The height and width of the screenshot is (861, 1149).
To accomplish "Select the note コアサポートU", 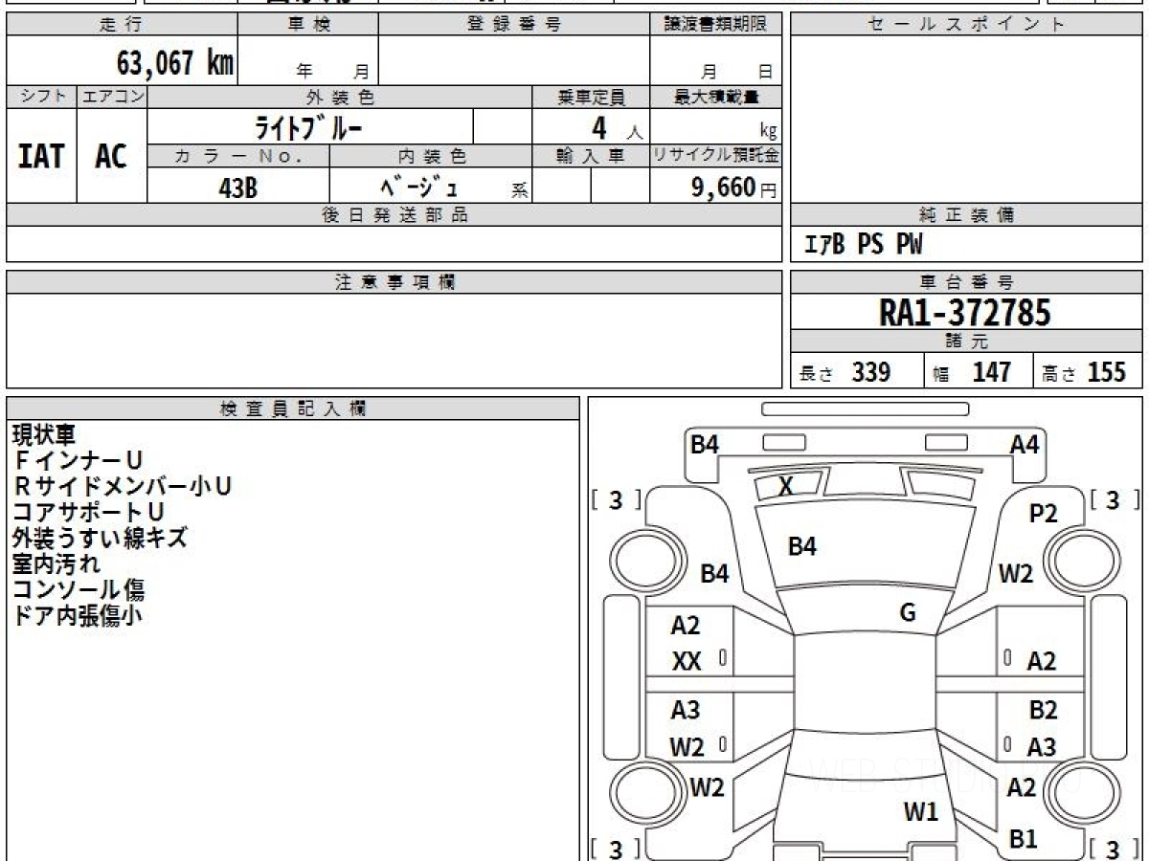I will click(x=89, y=513).
